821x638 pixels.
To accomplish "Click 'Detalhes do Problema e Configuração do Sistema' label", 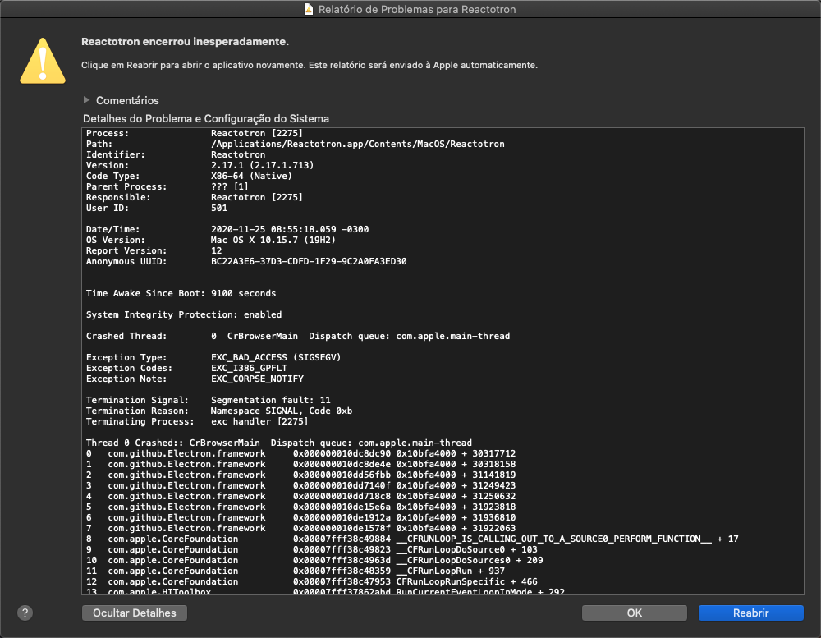I will coord(206,118).
